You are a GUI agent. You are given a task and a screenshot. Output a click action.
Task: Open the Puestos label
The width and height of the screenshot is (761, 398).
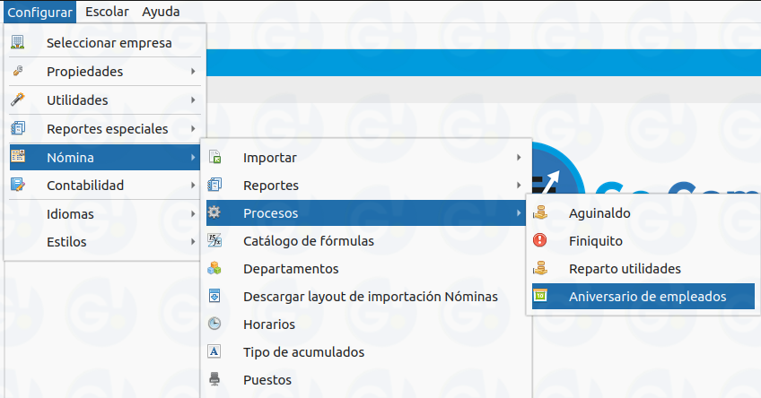click(267, 380)
